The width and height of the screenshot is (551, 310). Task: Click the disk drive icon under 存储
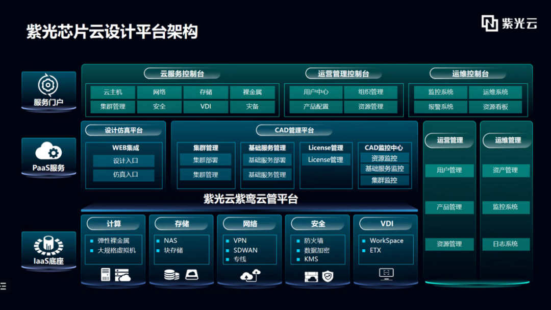[x=191, y=274]
